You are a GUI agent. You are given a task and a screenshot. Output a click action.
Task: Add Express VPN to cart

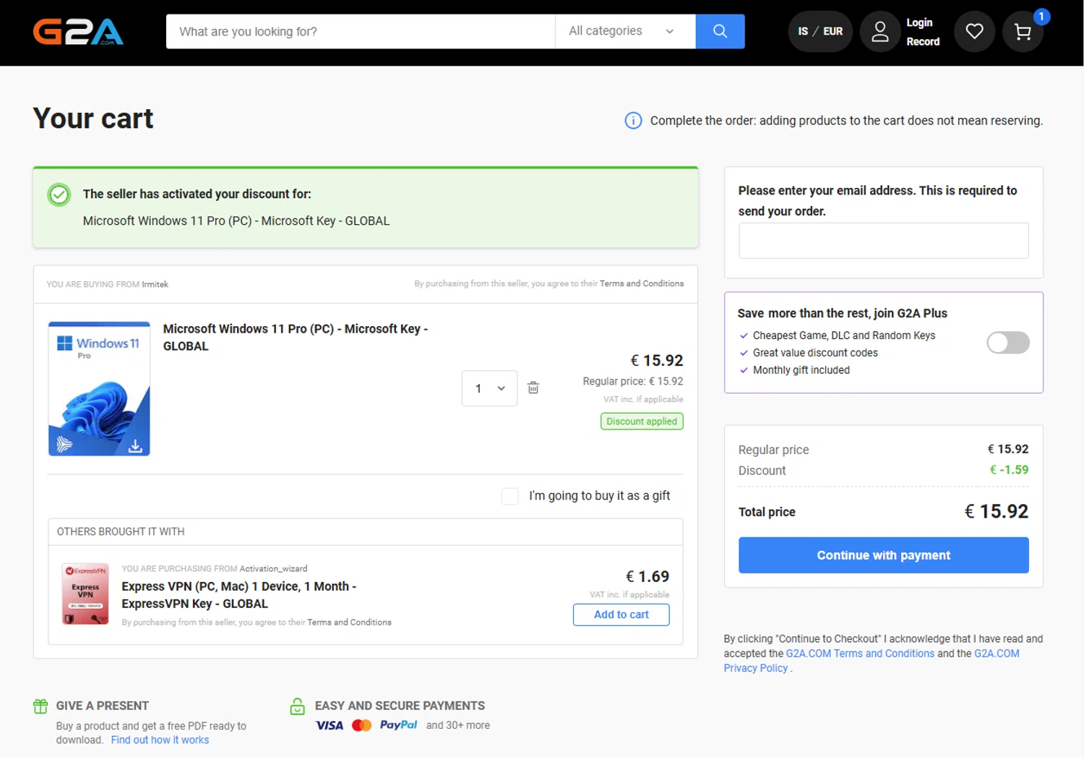[621, 615]
